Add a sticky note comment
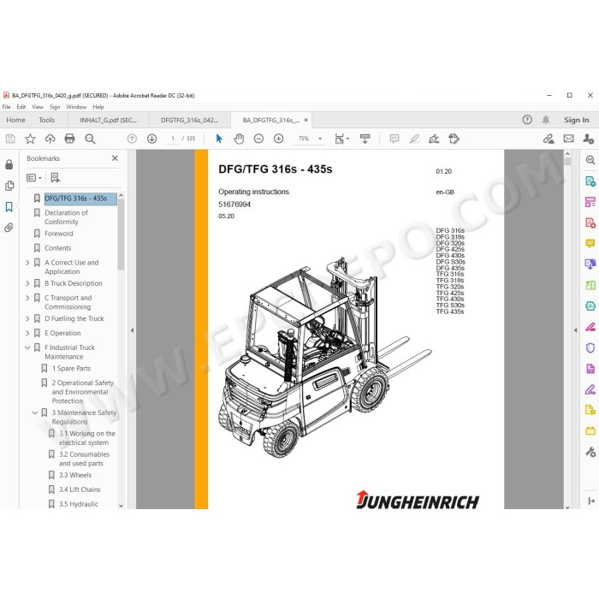This screenshot has width=599, height=599. click(394, 139)
